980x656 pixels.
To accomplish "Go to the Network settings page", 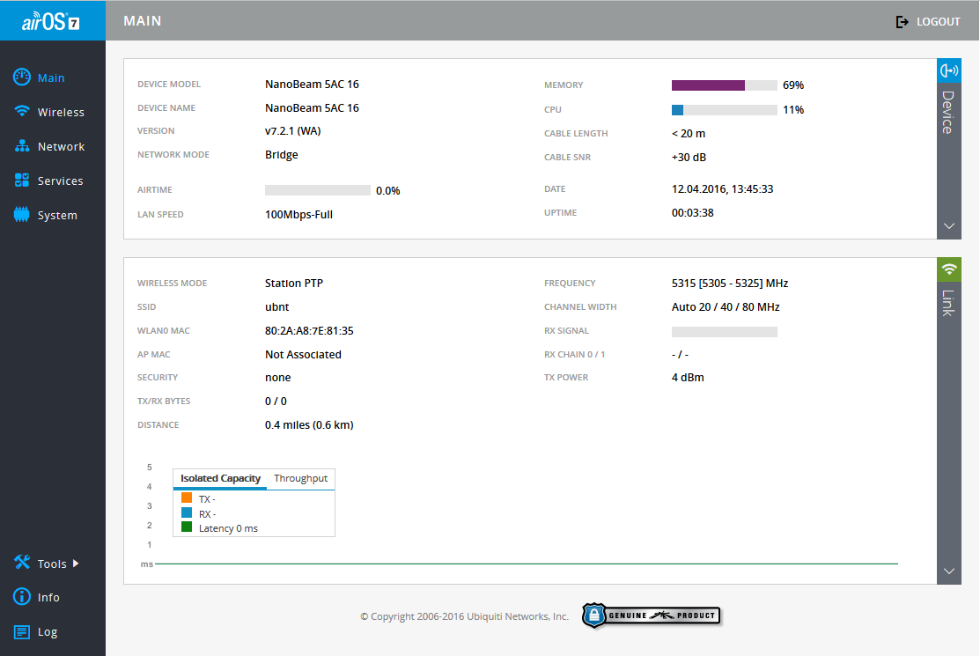I will pos(61,146).
